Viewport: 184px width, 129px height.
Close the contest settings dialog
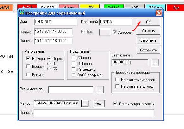[159, 13]
